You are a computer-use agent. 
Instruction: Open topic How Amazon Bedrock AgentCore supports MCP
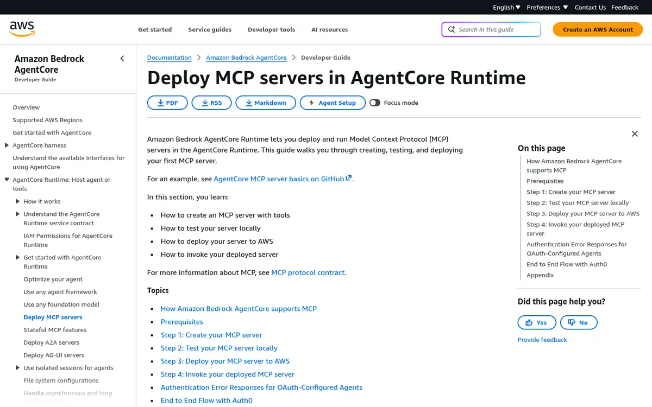pos(239,309)
